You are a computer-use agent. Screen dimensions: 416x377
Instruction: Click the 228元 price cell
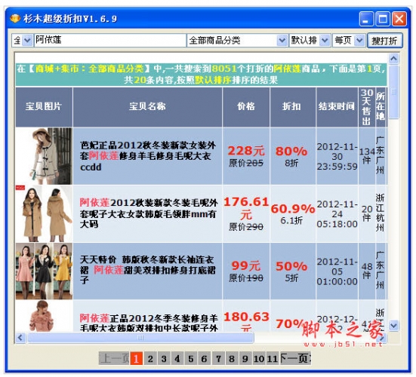(246, 156)
